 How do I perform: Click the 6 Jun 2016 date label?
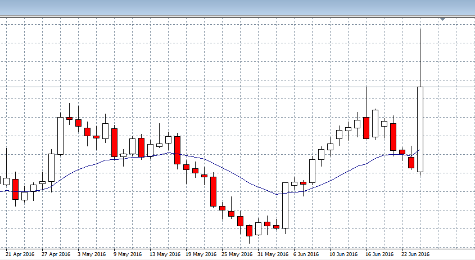307,254
